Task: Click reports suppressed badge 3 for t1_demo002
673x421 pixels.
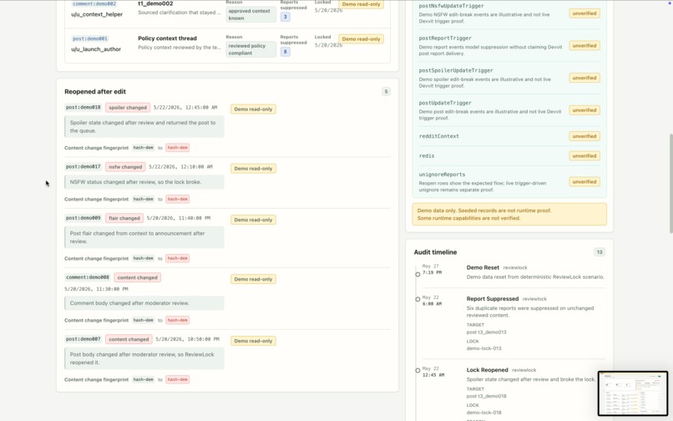Action: coord(285,17)
